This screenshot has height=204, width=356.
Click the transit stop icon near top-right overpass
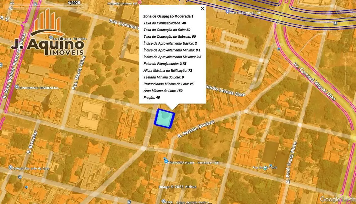[x=335, y=23]
